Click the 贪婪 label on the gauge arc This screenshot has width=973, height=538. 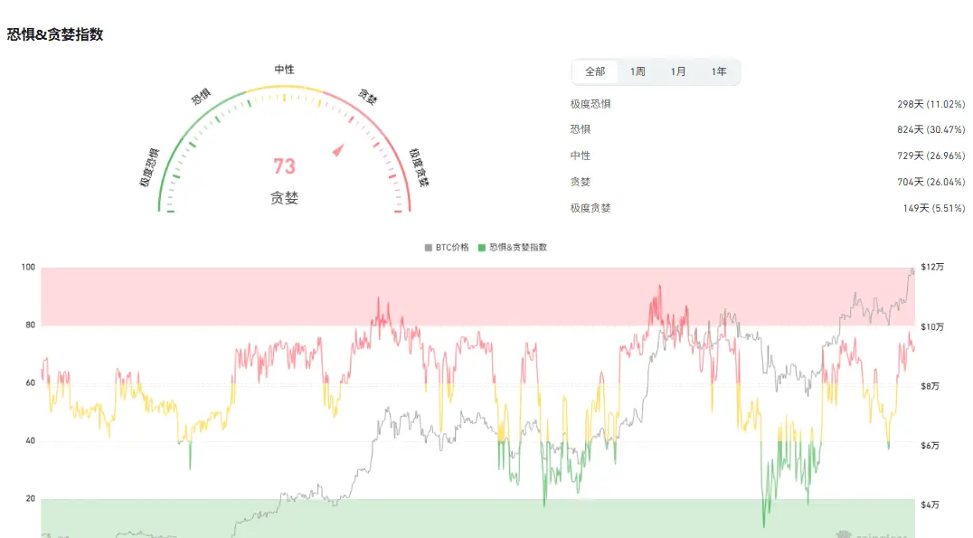(367, 97)
